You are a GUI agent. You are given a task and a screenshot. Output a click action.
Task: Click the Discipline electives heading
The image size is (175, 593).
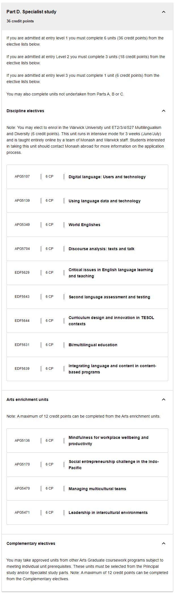tap(25, 111)
